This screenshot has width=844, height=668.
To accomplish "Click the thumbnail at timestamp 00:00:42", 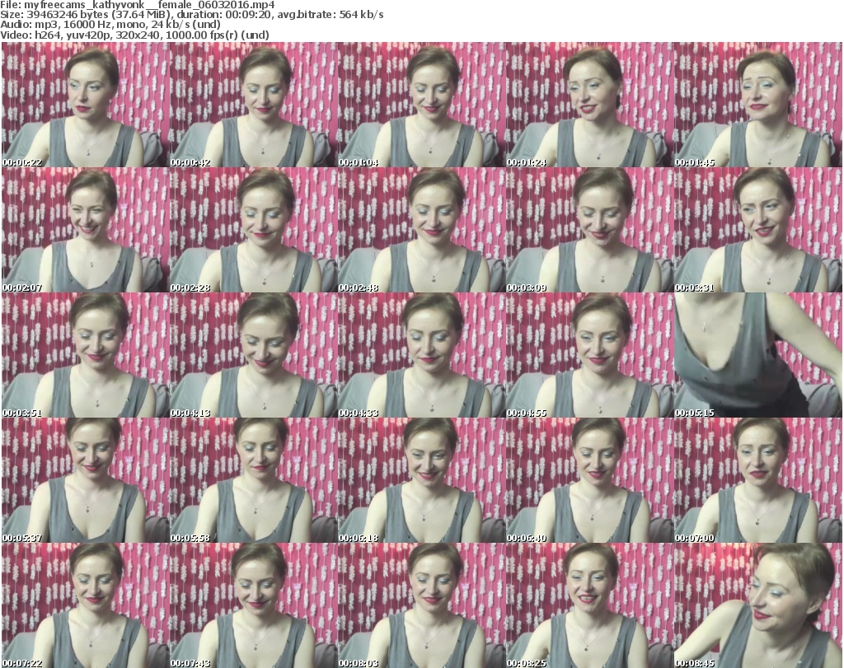I will 253,105.
